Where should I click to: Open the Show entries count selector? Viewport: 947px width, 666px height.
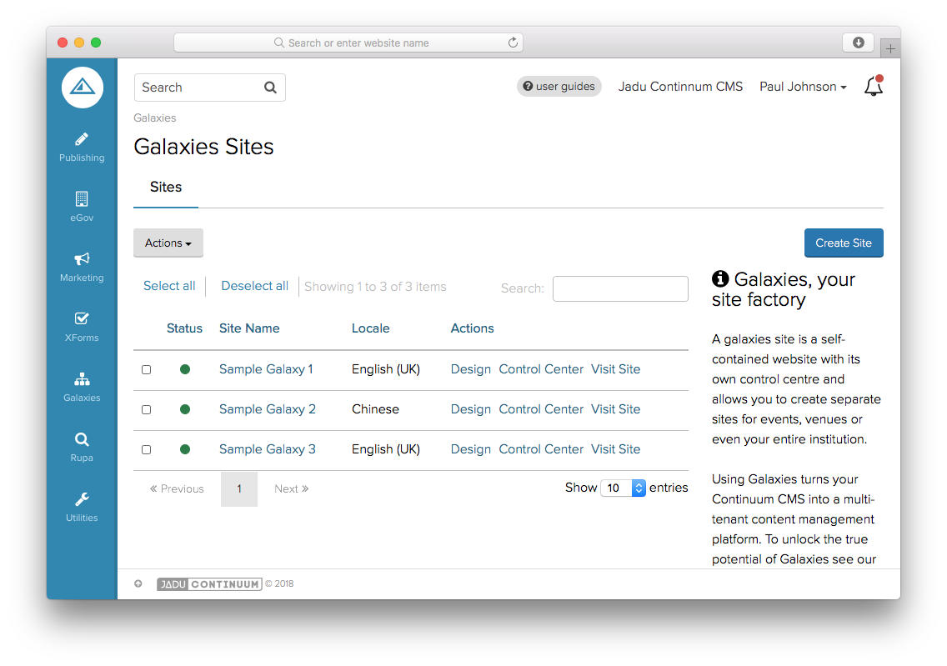[x=623, y=488]
